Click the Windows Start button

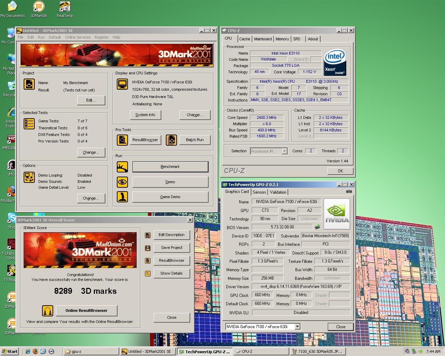(x=9, y=351)
